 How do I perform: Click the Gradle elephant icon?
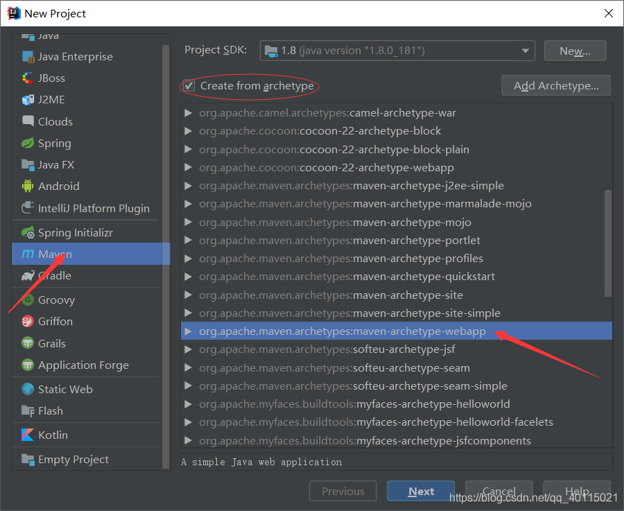[x=28, y=275]
